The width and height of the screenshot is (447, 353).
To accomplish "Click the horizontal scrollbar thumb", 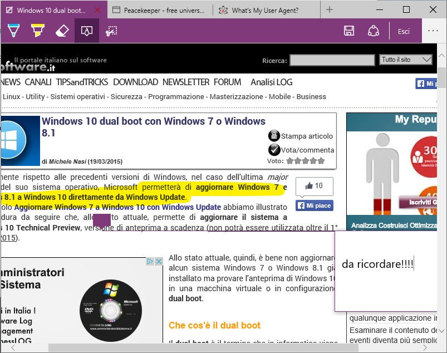I will [x=203, y=347].
